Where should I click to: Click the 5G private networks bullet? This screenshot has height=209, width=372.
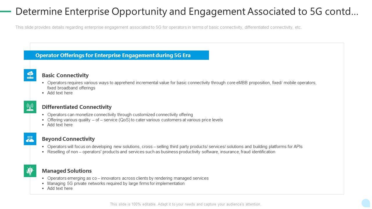116,183
